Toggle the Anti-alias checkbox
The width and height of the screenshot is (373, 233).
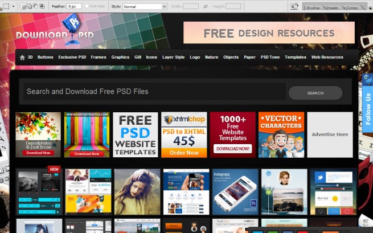coord(87,6)
